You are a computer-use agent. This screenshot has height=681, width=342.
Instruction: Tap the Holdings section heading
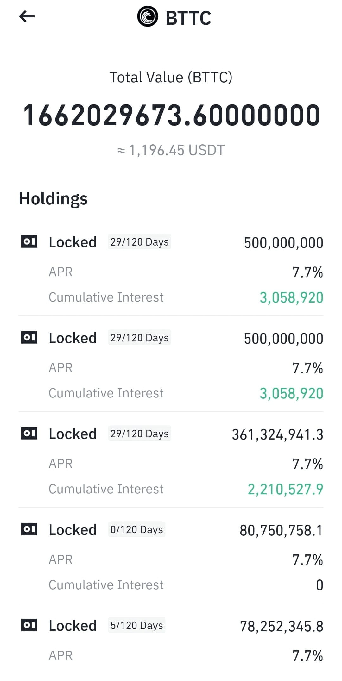click(x=53, y=199)
